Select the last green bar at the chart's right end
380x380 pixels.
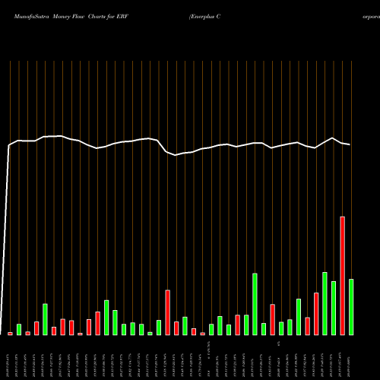351,307
